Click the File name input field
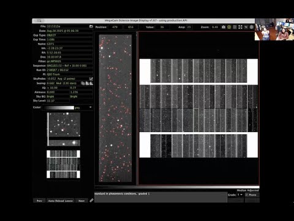 (x=68, y=26)
